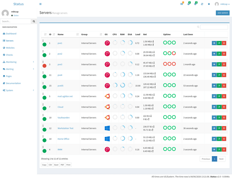Go to pagination page 1
Viewport: 232px width, 179px height.
[x=214, y=159]
